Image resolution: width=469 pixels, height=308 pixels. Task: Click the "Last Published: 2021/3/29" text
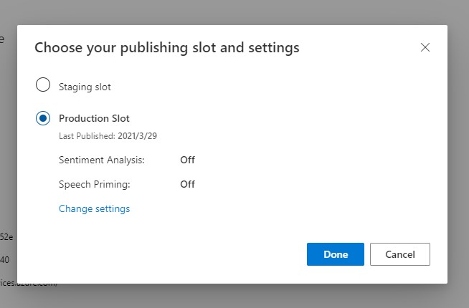click(x=108, y=136)
